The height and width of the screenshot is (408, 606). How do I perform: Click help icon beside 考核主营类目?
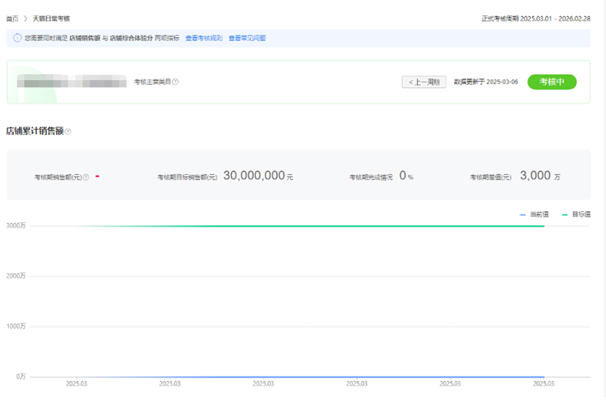click(176, 82)
